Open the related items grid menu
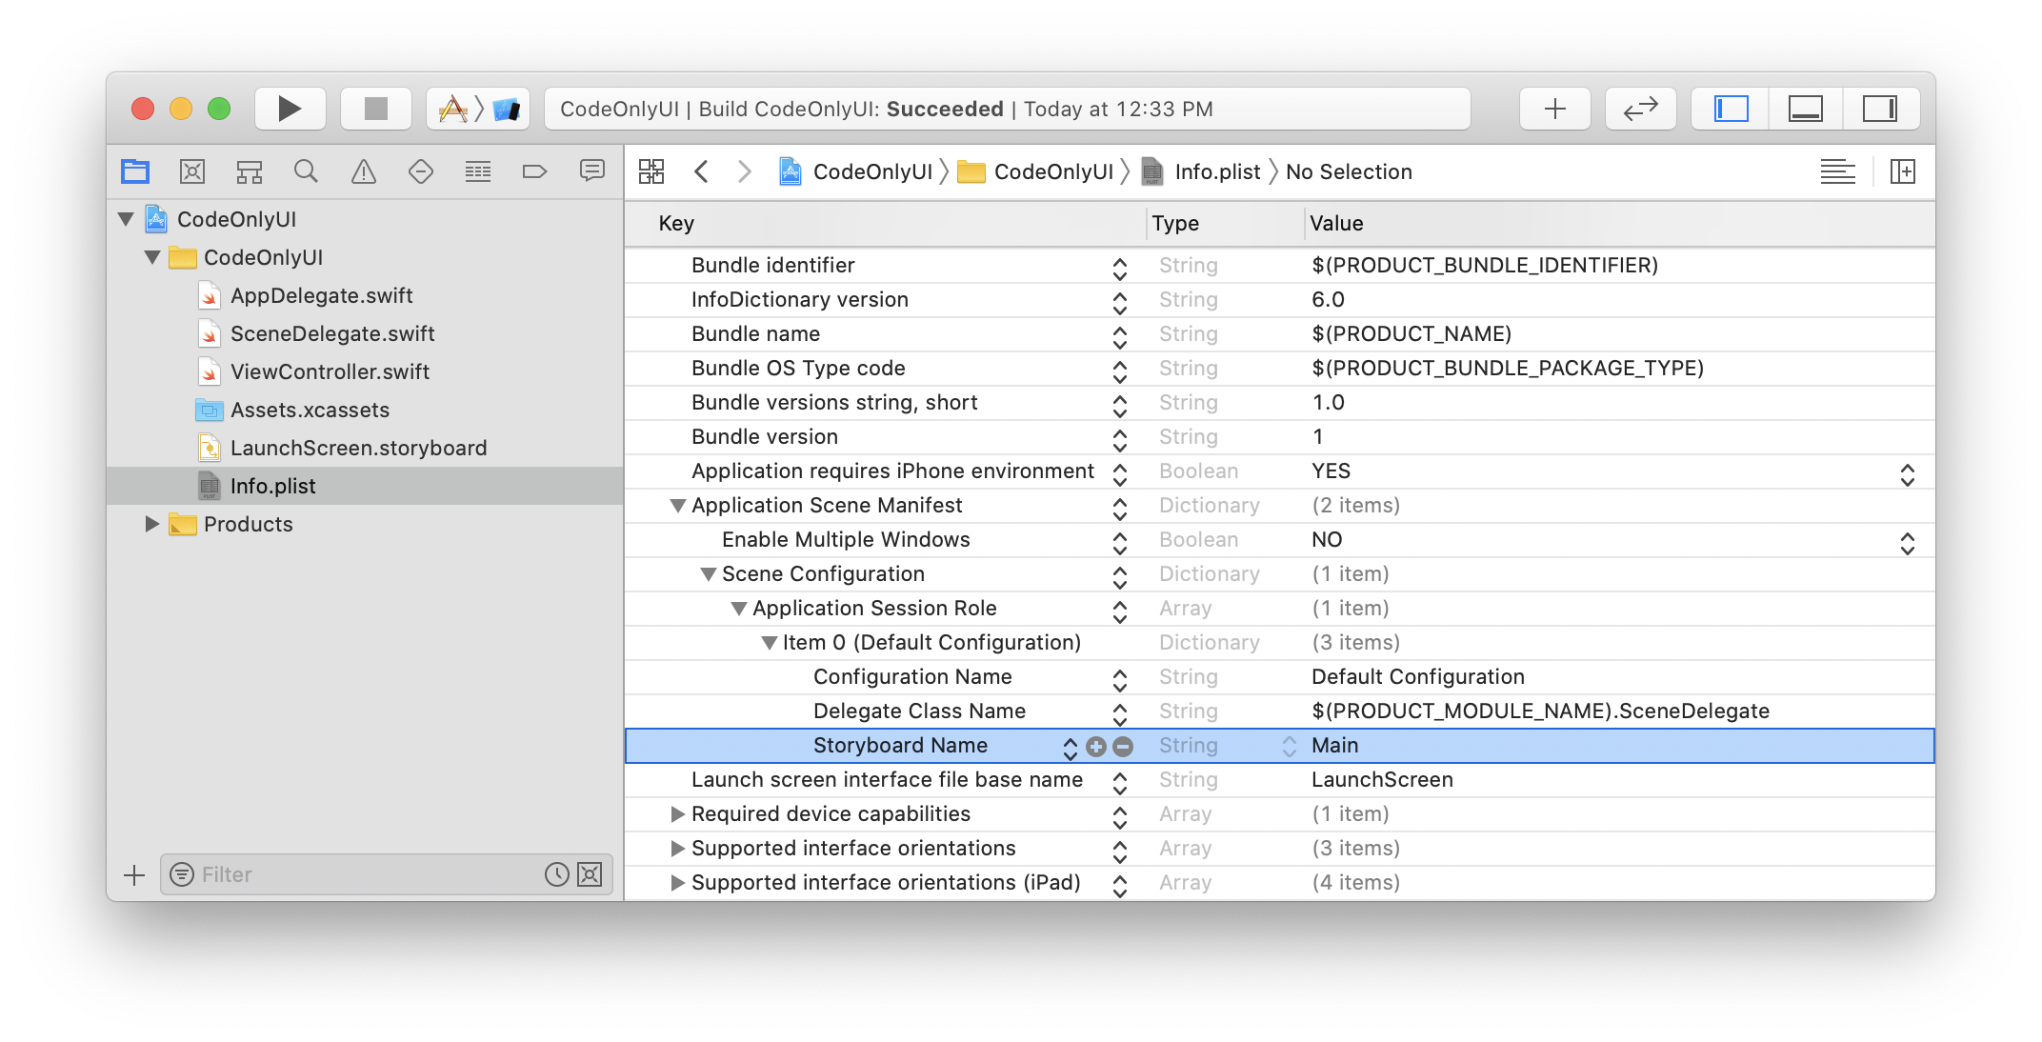Screen dimensions: 2042x1042 coord(651,171)
